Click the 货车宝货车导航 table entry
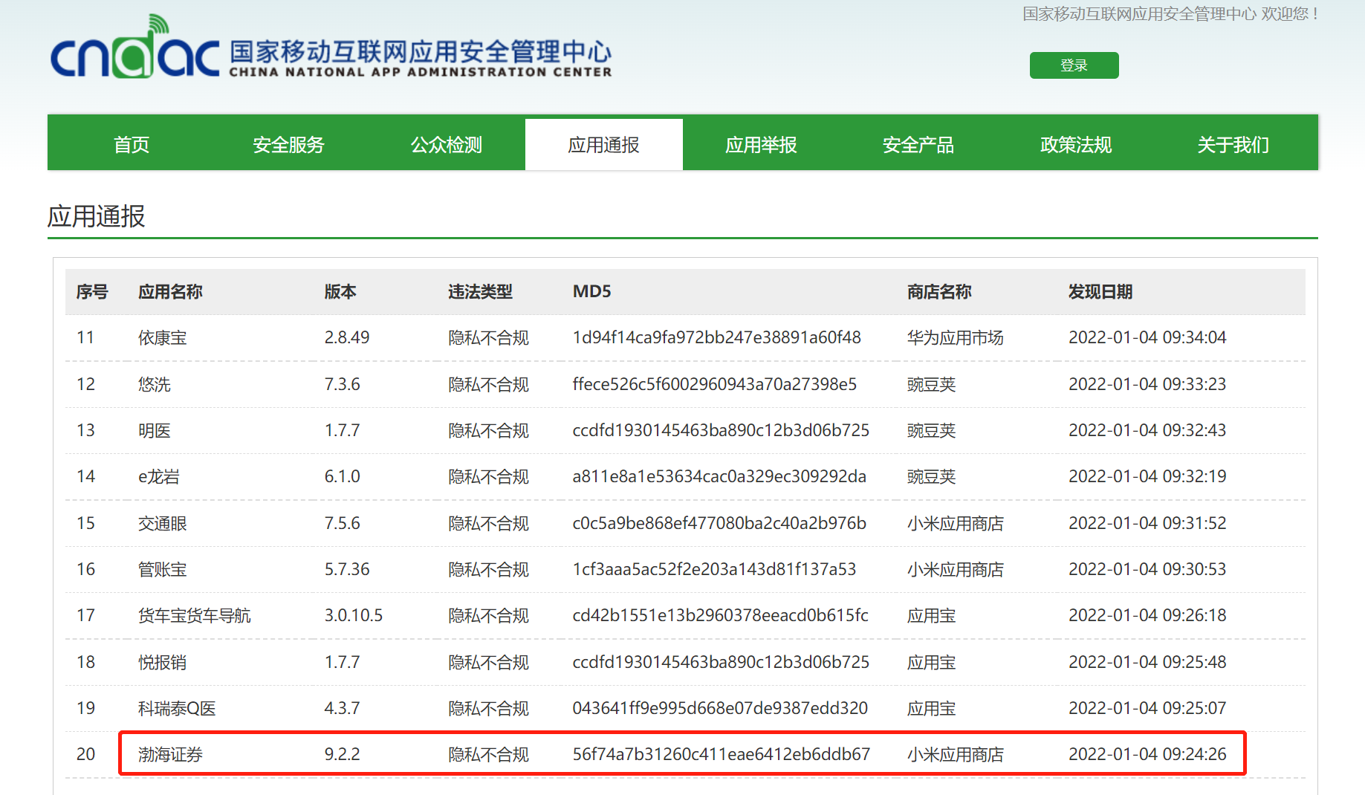The height and width of the screenshot is (795, 1365). (x=194, y=615)
